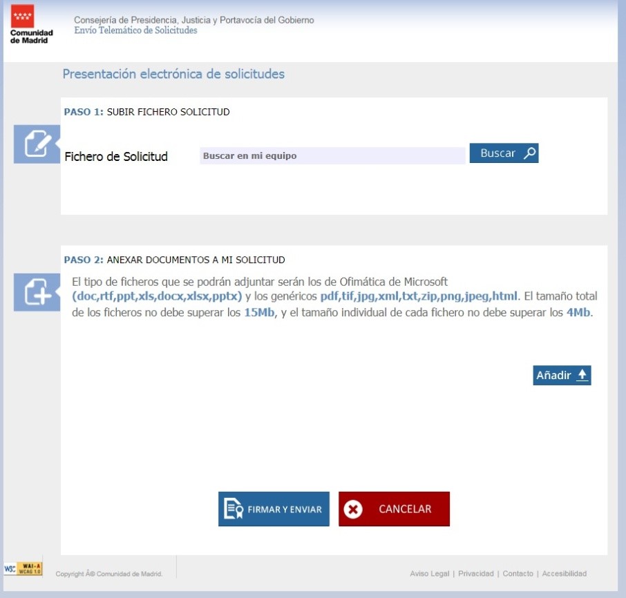Click the W3C WAI-A accessibility badge
626x598 pixels.
point(23,568)
